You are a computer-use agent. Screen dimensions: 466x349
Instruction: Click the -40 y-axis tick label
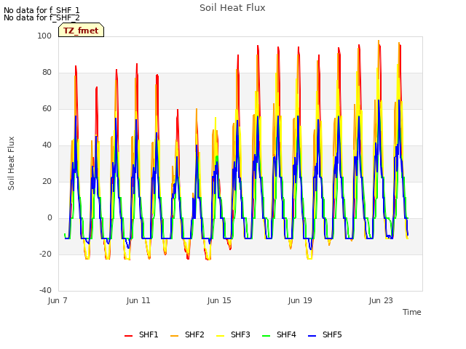pos(45,290)
